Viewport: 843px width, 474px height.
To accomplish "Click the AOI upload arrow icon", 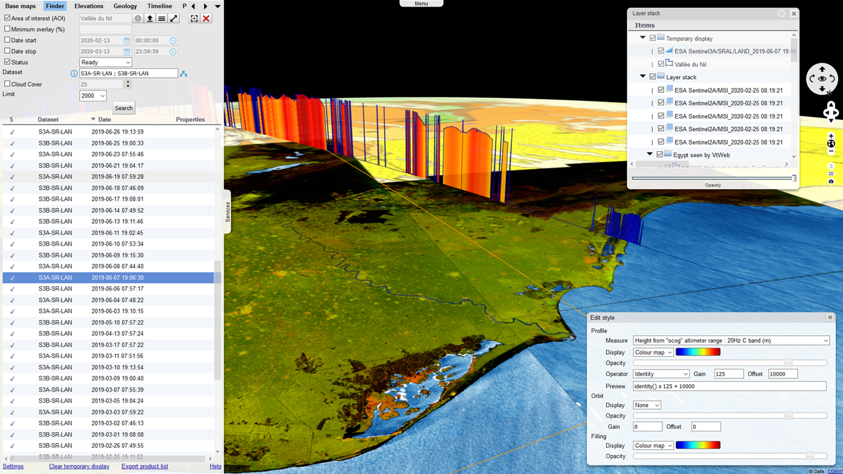I will [150, 19].
